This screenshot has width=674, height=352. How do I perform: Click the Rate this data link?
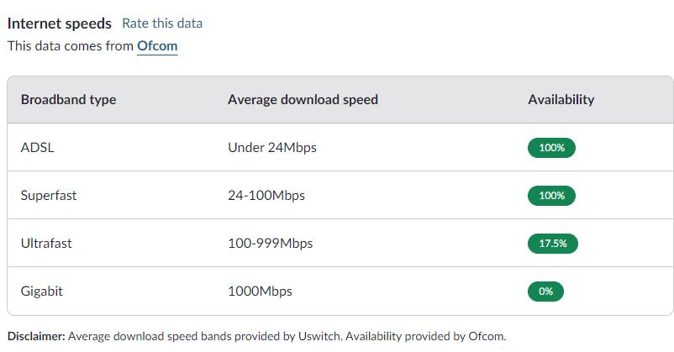pyautogui.click(x=161, y=24)
